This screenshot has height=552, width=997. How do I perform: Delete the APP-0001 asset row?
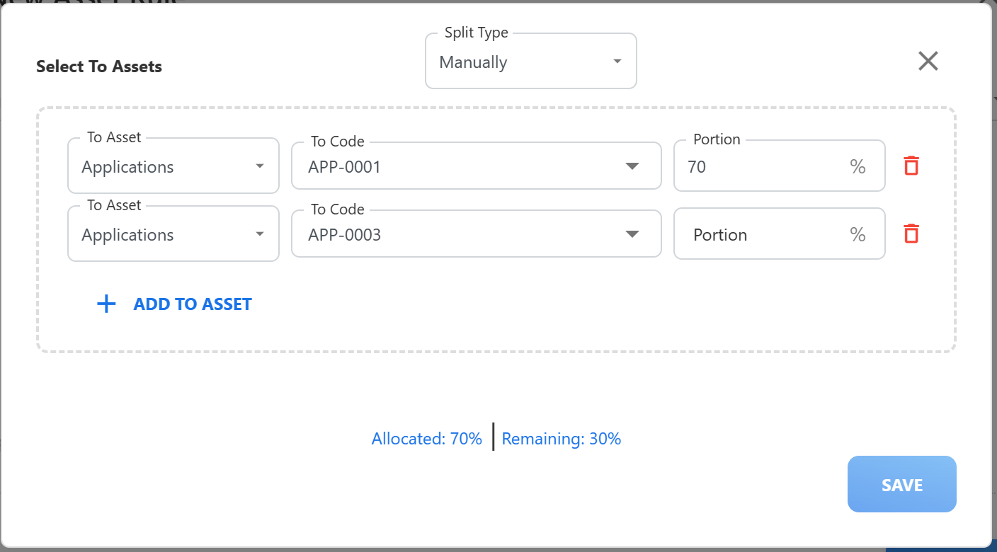(x=911, y=166)
